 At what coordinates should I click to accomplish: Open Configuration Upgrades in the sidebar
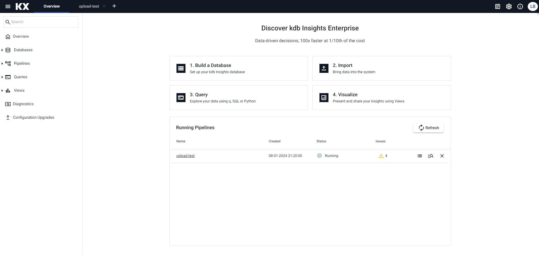tap(33, 117)
